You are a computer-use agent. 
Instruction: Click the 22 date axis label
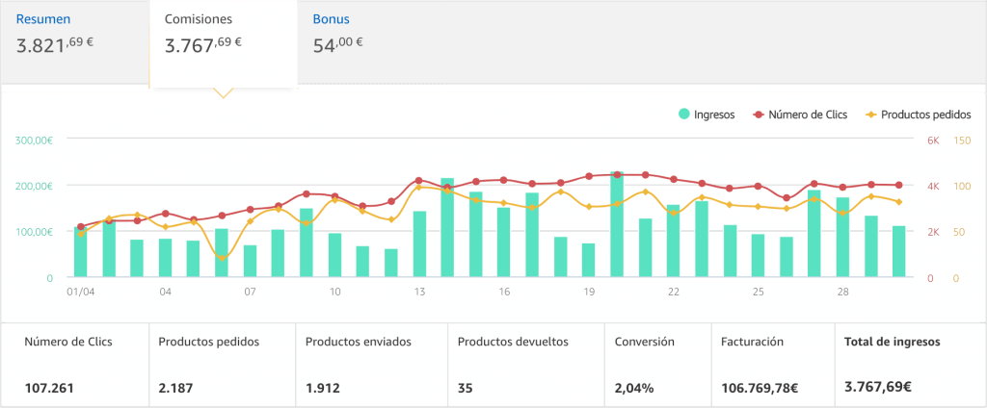[674, 292]
